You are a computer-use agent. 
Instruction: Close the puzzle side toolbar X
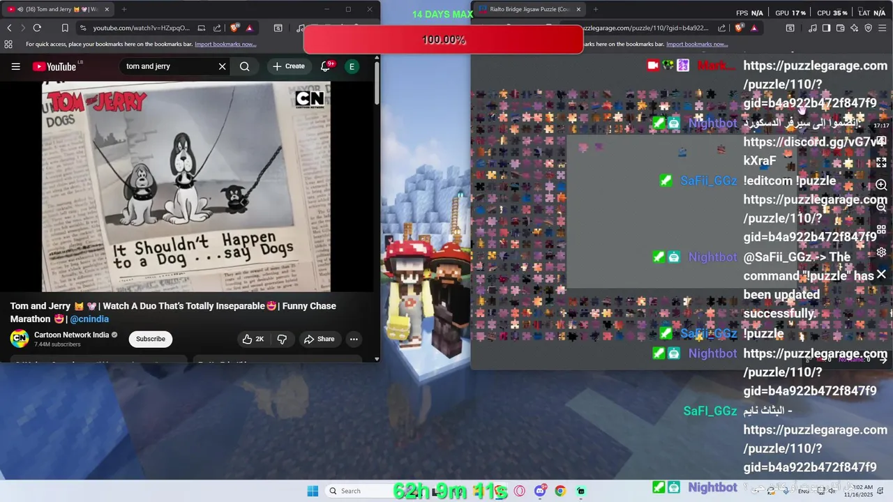(x=881, y=275)
